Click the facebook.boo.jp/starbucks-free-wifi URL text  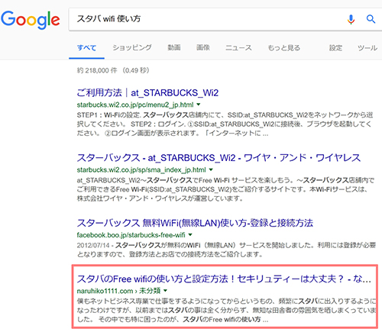tap(131, 235)
